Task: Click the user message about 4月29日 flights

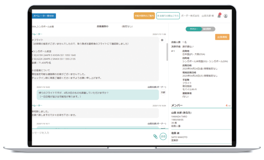Action: pyautogui.click(x=98, y=95)
